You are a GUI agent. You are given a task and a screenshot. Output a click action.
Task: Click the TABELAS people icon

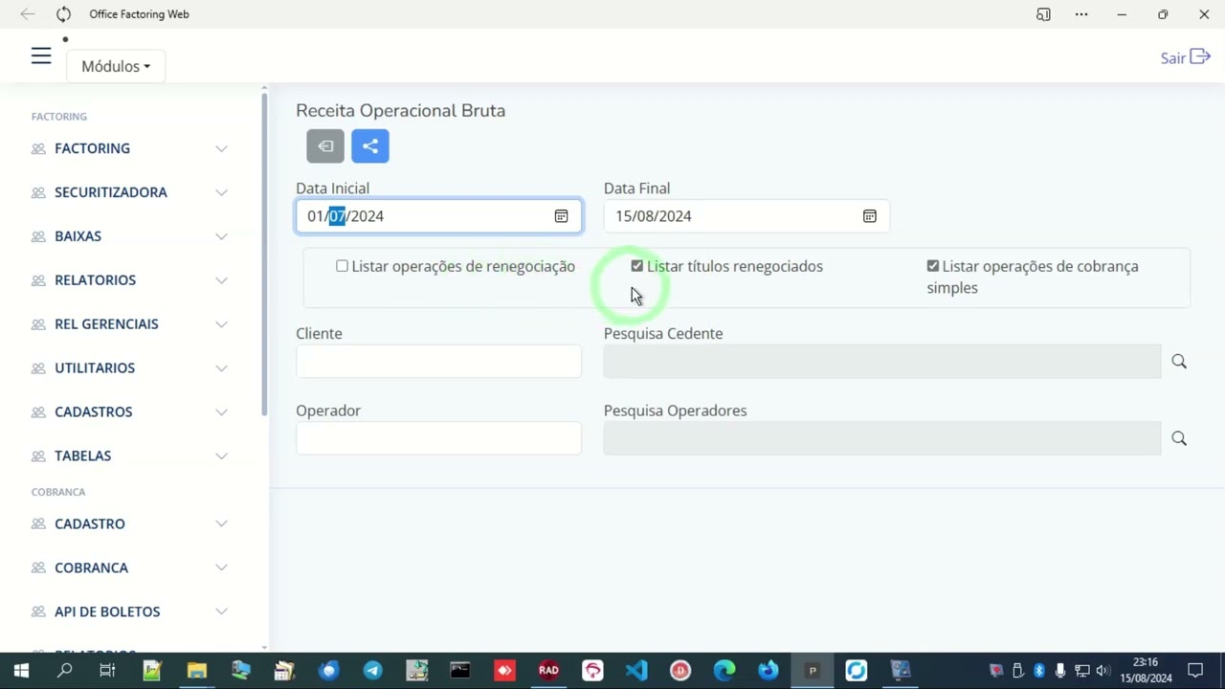38,456
